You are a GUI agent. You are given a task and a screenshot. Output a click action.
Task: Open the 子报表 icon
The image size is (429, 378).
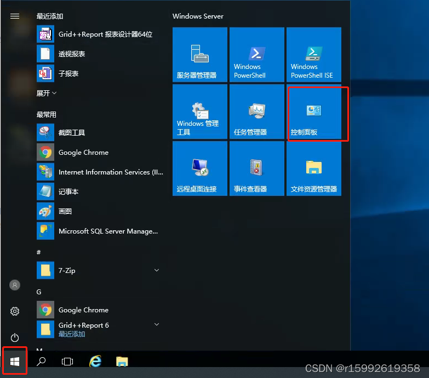point(45,73)
